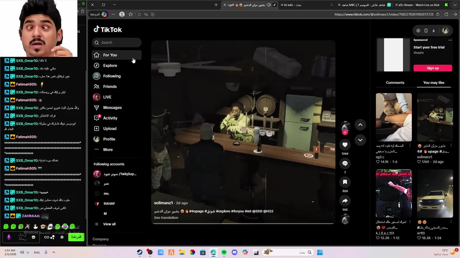Mute the tab audio speaker icon
Image resolution: width=460 pixels, height=258 pixels.
point(269,5)
